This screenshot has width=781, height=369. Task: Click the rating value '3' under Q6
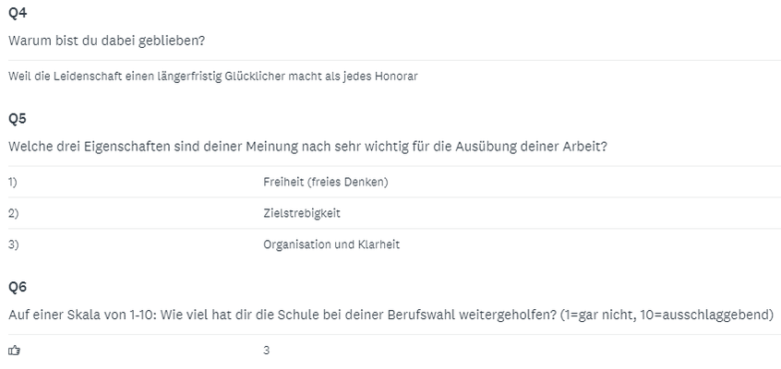coord(267,351)
